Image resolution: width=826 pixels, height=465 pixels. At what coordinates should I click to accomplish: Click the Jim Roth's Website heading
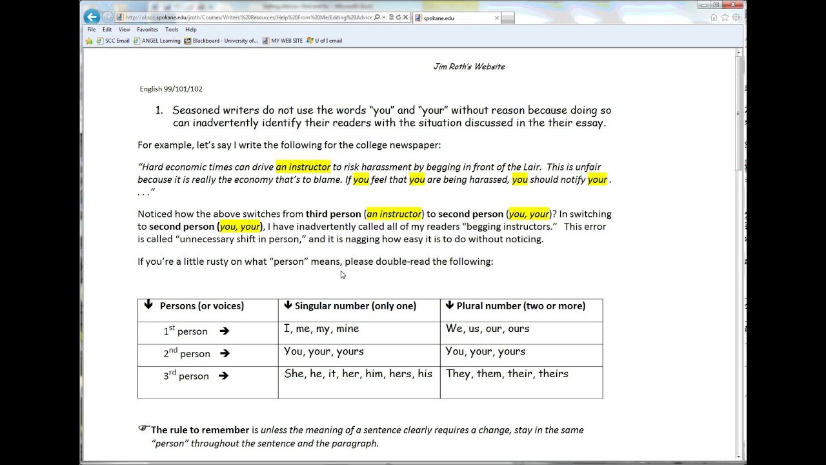[469, 67]
